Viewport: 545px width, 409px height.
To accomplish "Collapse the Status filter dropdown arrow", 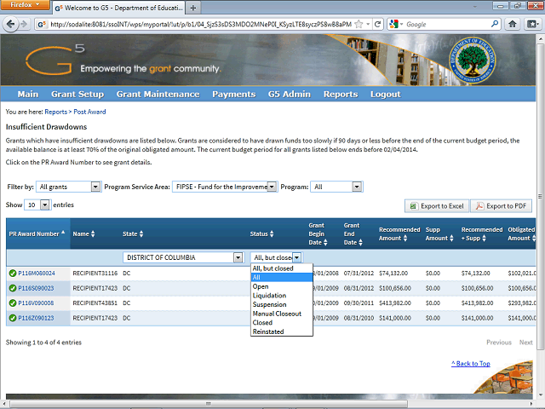I will click(x=296, y=257).
